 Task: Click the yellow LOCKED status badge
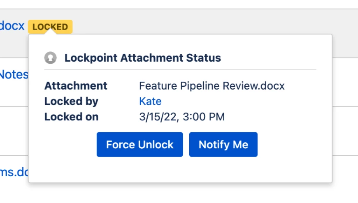point(50,27)
